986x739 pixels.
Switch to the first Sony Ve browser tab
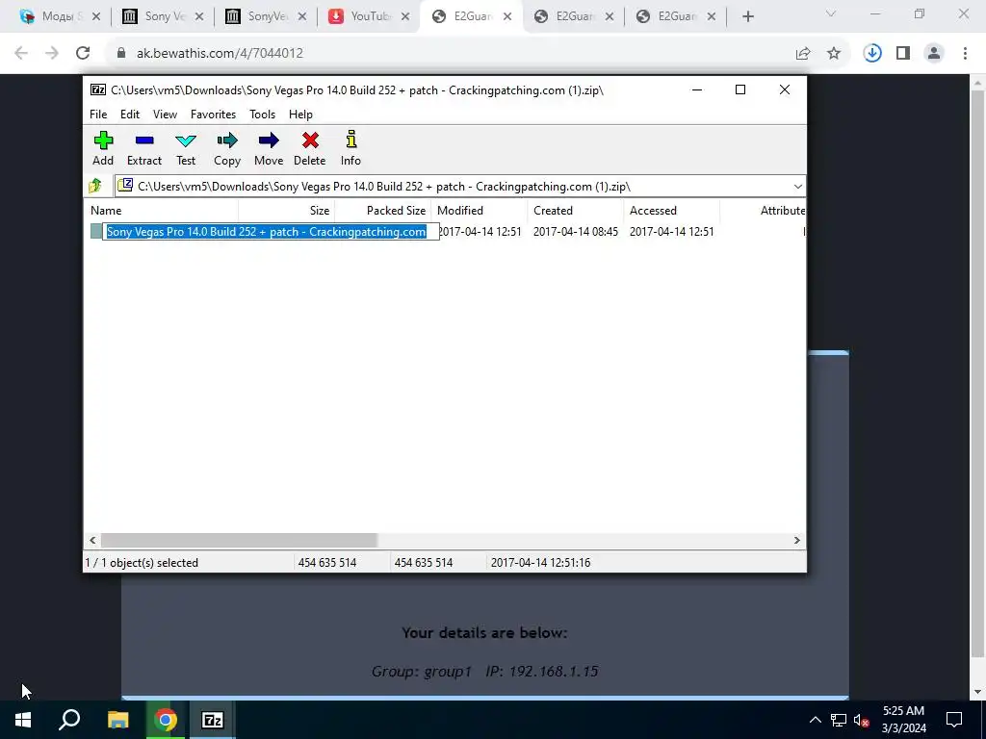click(x=164, y=16)
